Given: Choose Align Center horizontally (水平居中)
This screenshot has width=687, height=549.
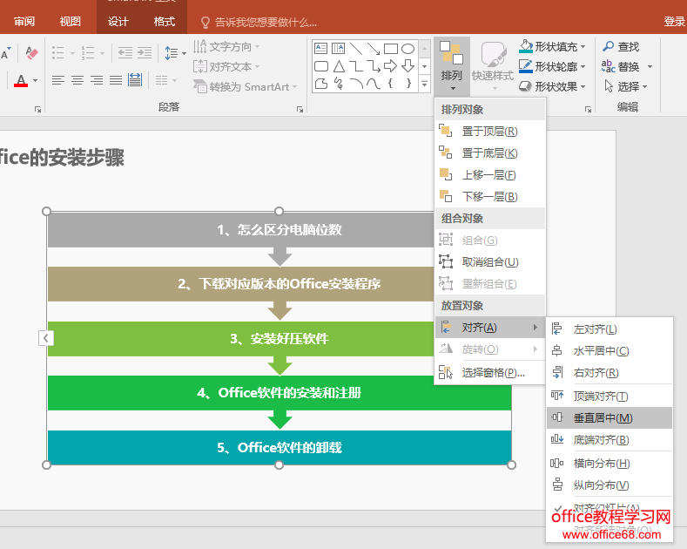Looking at the screenshot, I should point(609,351).
